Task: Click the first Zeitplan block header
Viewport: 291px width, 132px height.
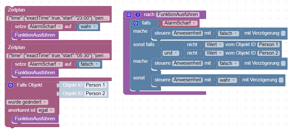Action: (17, 10)
